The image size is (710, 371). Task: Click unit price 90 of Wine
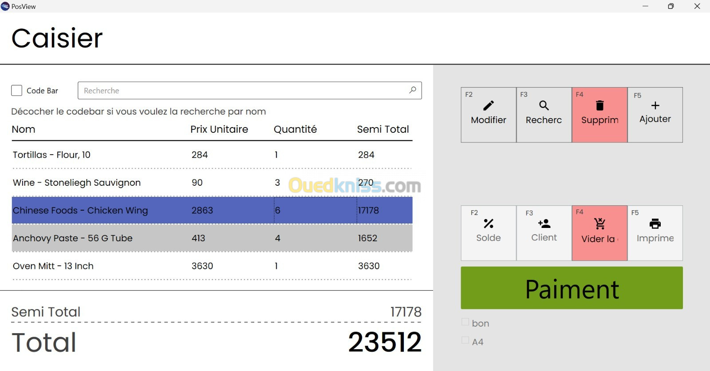197,183
